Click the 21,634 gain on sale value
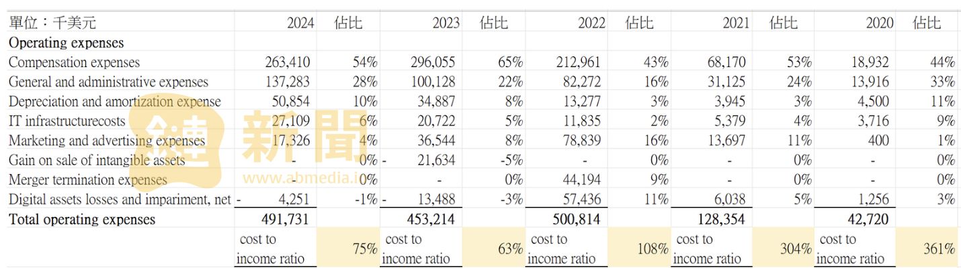The image size is (961, 268). (x=437, y=161)
